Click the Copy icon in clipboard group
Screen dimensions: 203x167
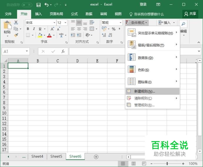[x=16, y=29]
